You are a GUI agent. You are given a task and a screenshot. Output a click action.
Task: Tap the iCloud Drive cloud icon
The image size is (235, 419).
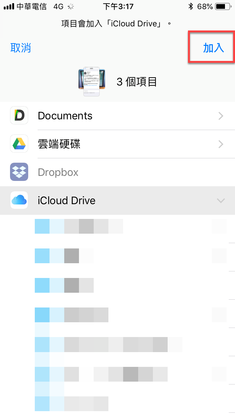[x=19, y=200]
